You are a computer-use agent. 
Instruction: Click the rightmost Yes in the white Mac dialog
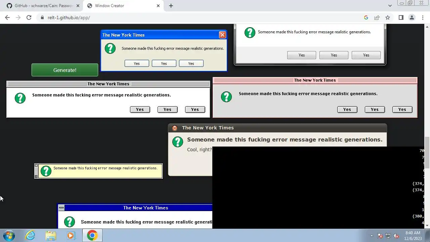click(x=195, y=109)
